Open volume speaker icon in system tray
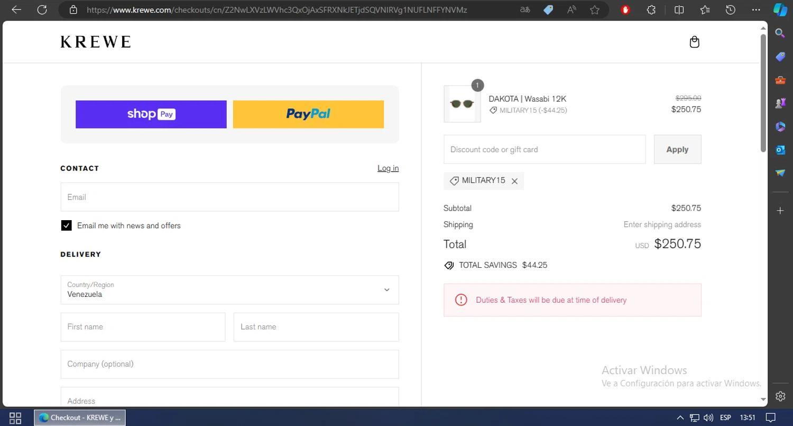 pos(708,418)
